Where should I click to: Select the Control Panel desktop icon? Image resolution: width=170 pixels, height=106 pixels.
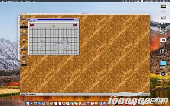coord(24,48)
